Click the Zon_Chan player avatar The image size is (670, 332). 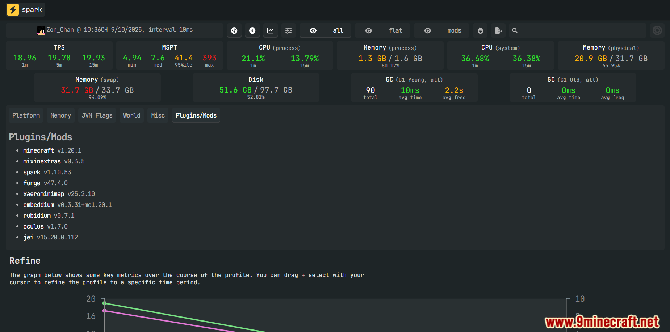(x=41, y=30)
